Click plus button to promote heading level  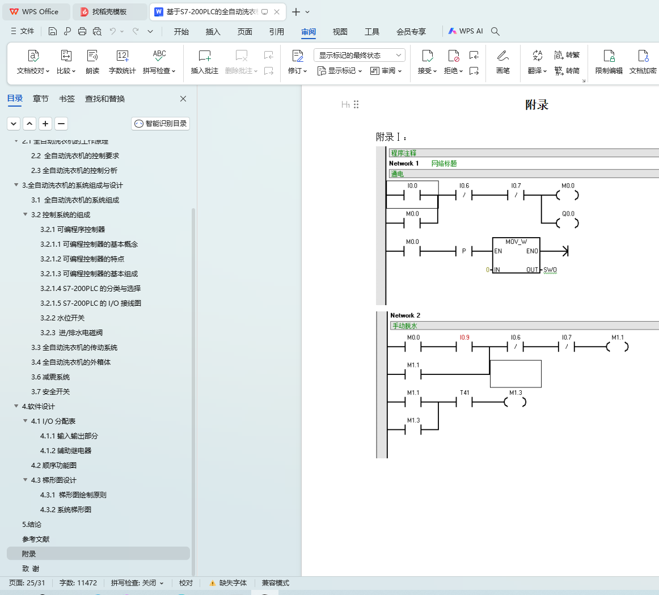pyautogui.click(x=45, y=124)
